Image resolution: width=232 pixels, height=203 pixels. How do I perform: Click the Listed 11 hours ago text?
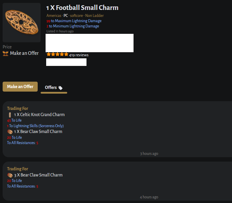point(60,31)
